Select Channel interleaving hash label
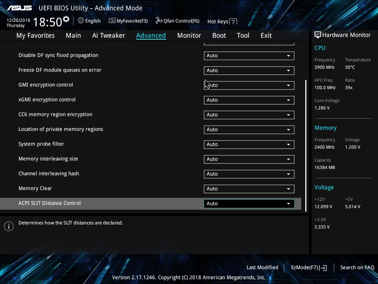The image size is (378, 284). point(49,173)
